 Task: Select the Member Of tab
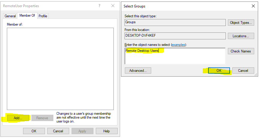[x=27, y=16]
